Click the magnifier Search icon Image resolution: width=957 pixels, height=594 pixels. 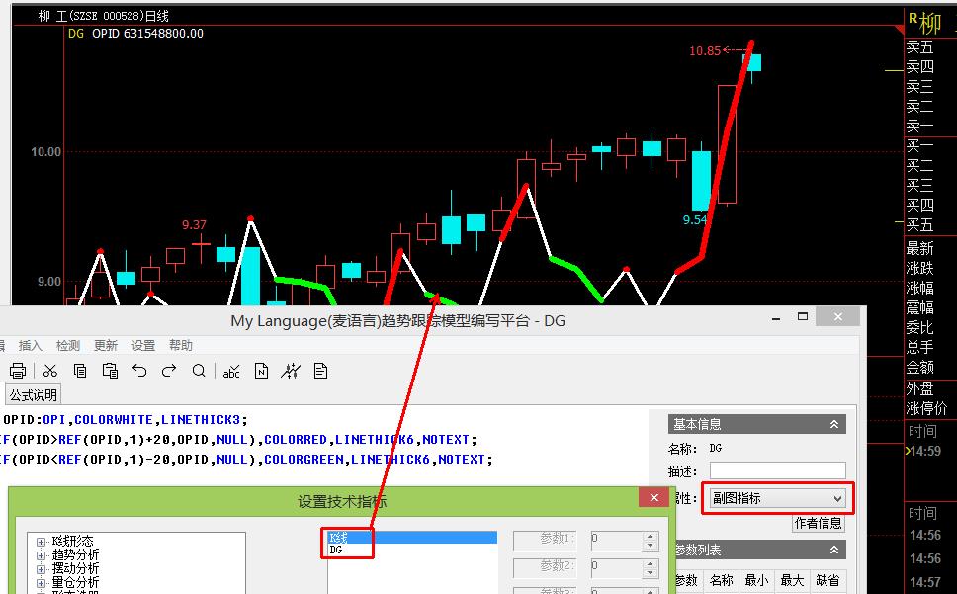(x=199, y=371)
